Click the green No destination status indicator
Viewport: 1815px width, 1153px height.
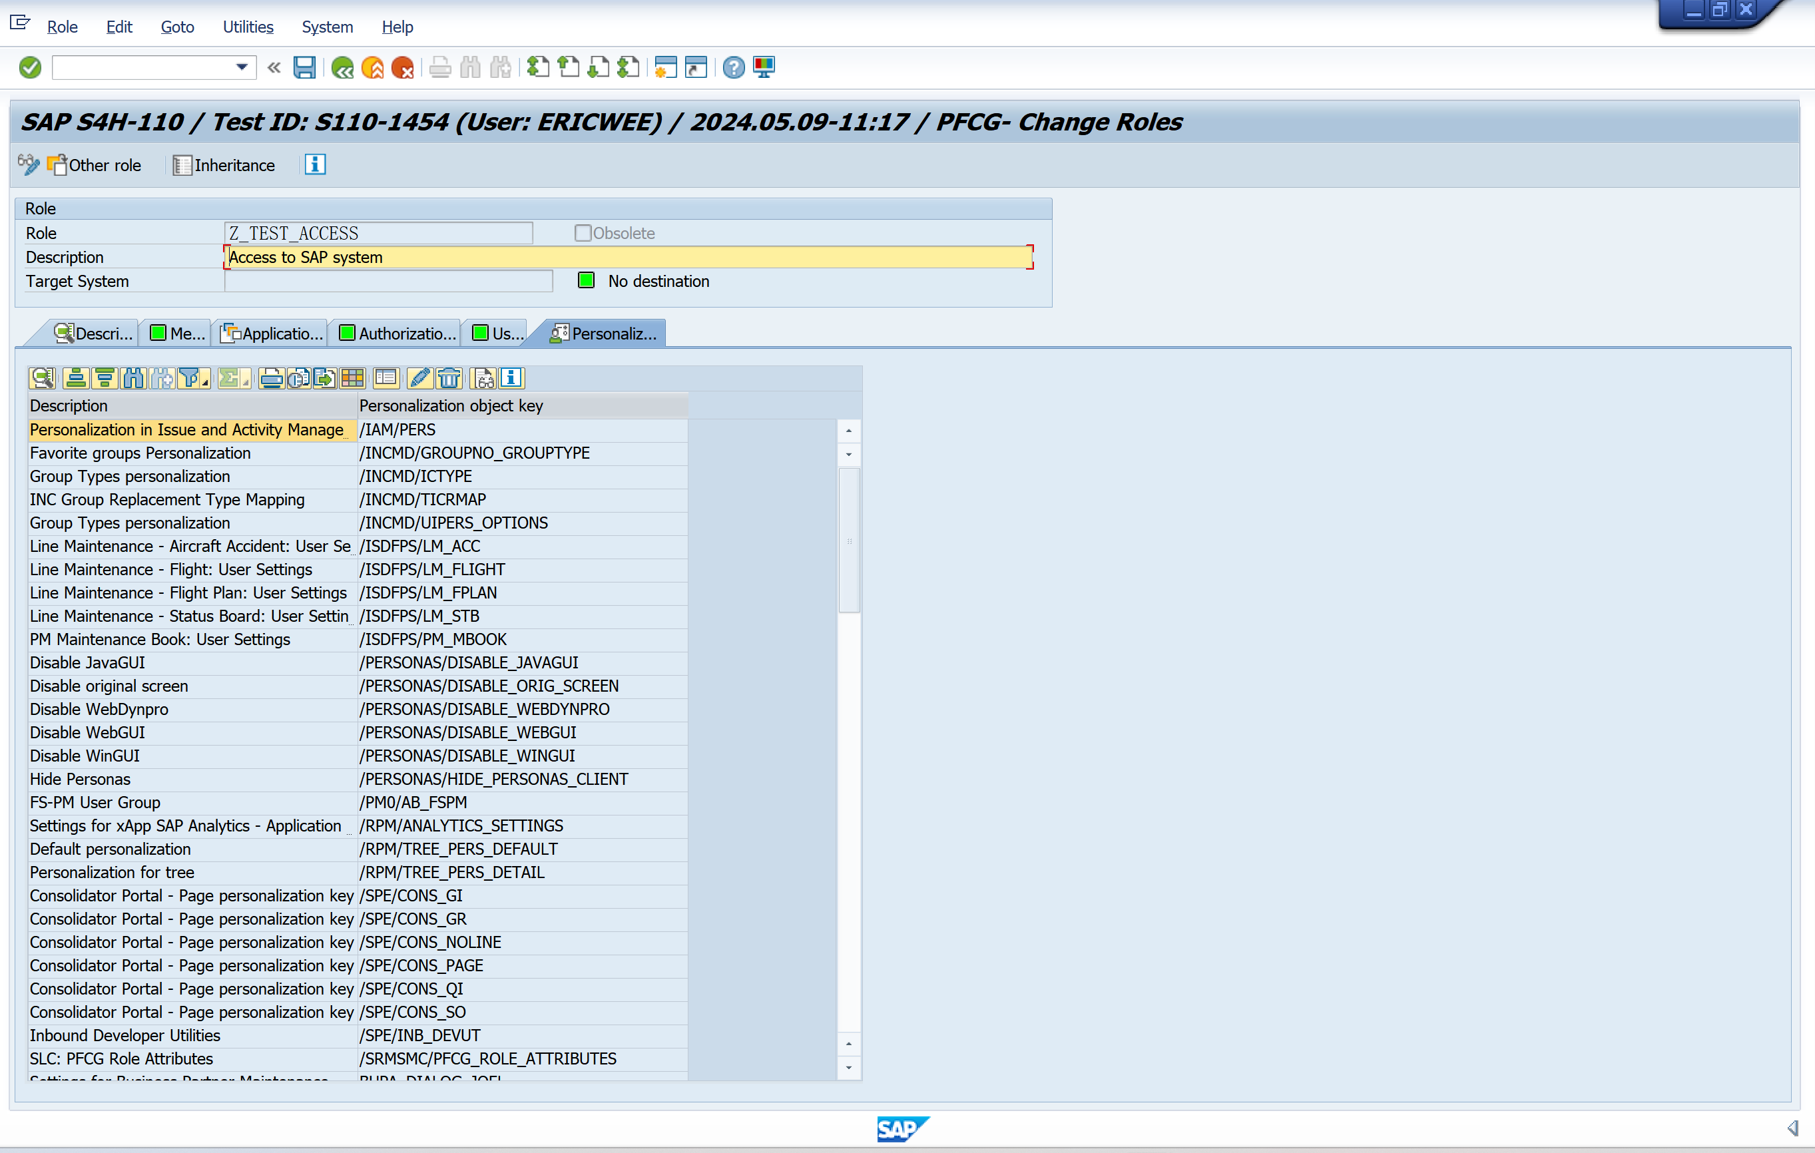point(587,281)
